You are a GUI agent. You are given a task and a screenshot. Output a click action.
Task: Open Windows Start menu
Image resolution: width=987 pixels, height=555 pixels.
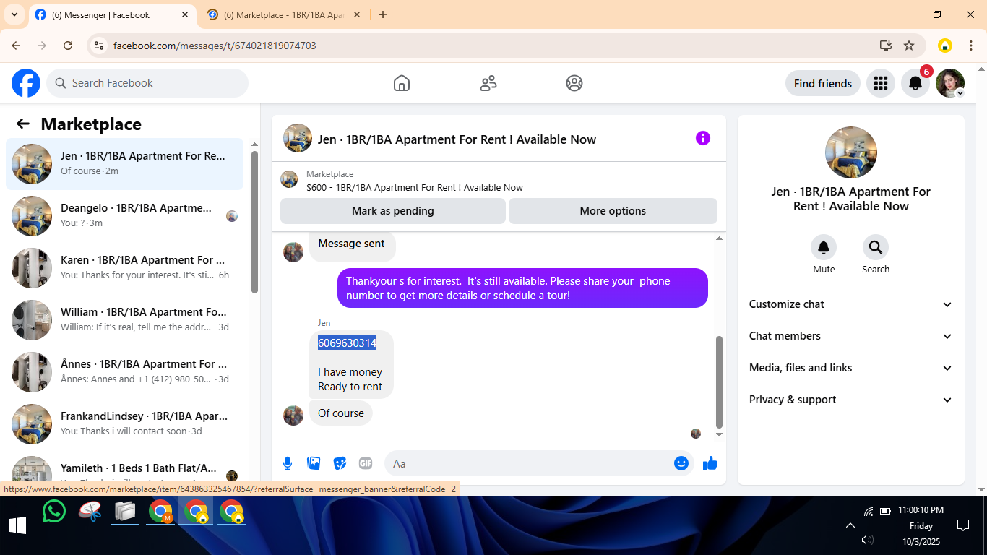click(x=17, y=525)
